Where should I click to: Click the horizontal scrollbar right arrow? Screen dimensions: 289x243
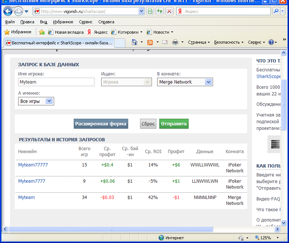277,229
